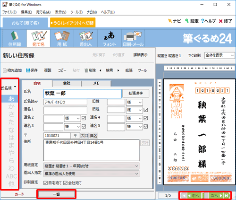This screenshot has height=200, width=236.
Task: Select the 宛て名 addressee icon
Action: [x=38, y=38]
